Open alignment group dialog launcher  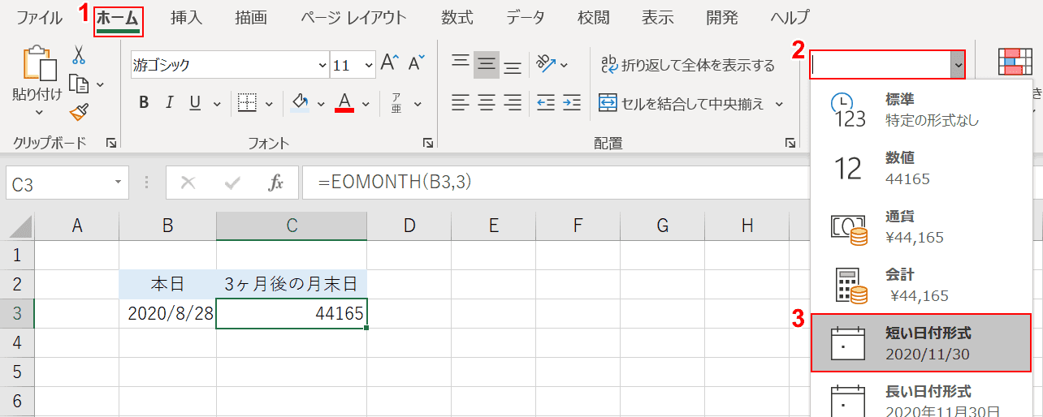coord(790,144)
